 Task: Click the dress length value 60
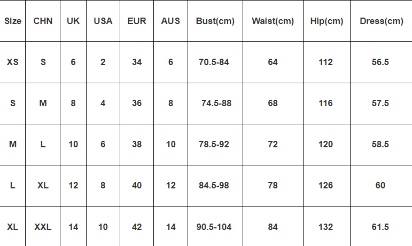click(x=380, y=185)
